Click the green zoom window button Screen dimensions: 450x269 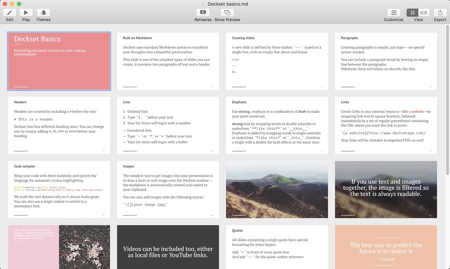[18, 3]
